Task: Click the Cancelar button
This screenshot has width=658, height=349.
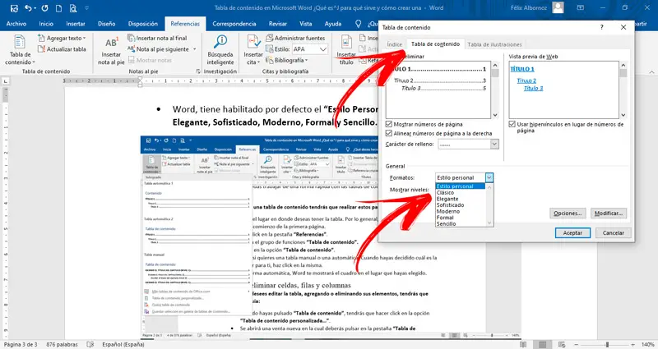Action: 614,233
